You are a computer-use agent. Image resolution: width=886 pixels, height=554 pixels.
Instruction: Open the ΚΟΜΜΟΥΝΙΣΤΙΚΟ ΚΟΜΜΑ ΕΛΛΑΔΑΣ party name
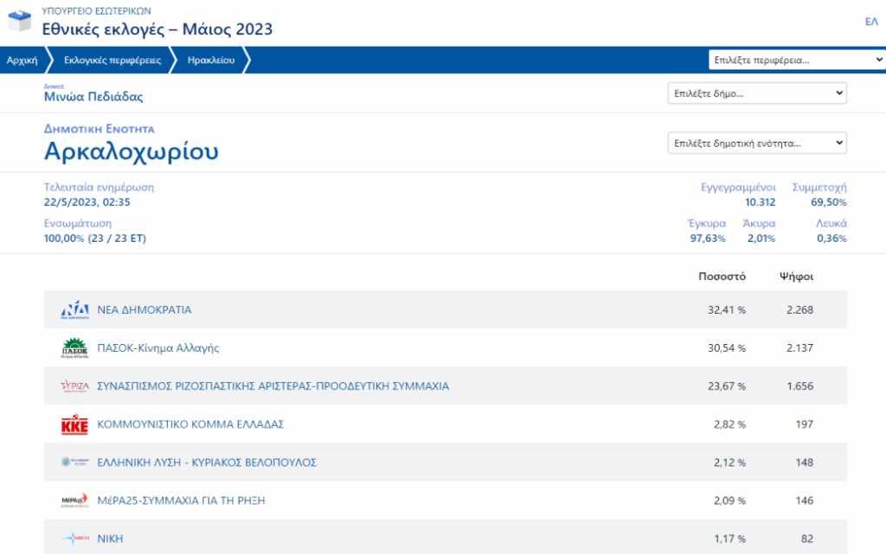pyautogui.click(x=190, y=424)
